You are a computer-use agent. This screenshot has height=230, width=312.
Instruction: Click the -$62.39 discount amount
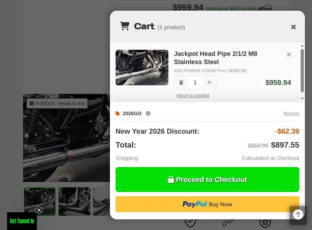tap(287, 131)
